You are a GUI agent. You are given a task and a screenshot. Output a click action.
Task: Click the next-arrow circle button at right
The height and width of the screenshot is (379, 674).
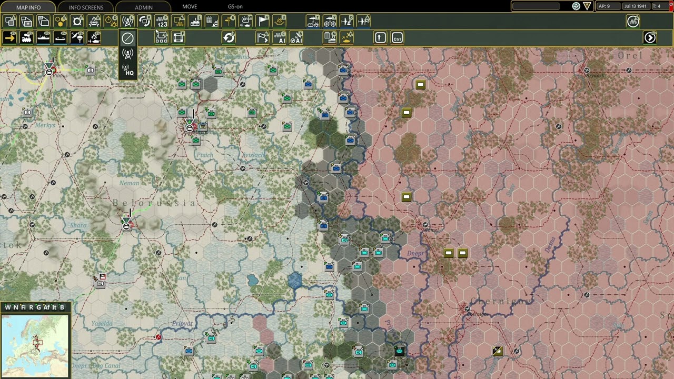pos(650,37)
